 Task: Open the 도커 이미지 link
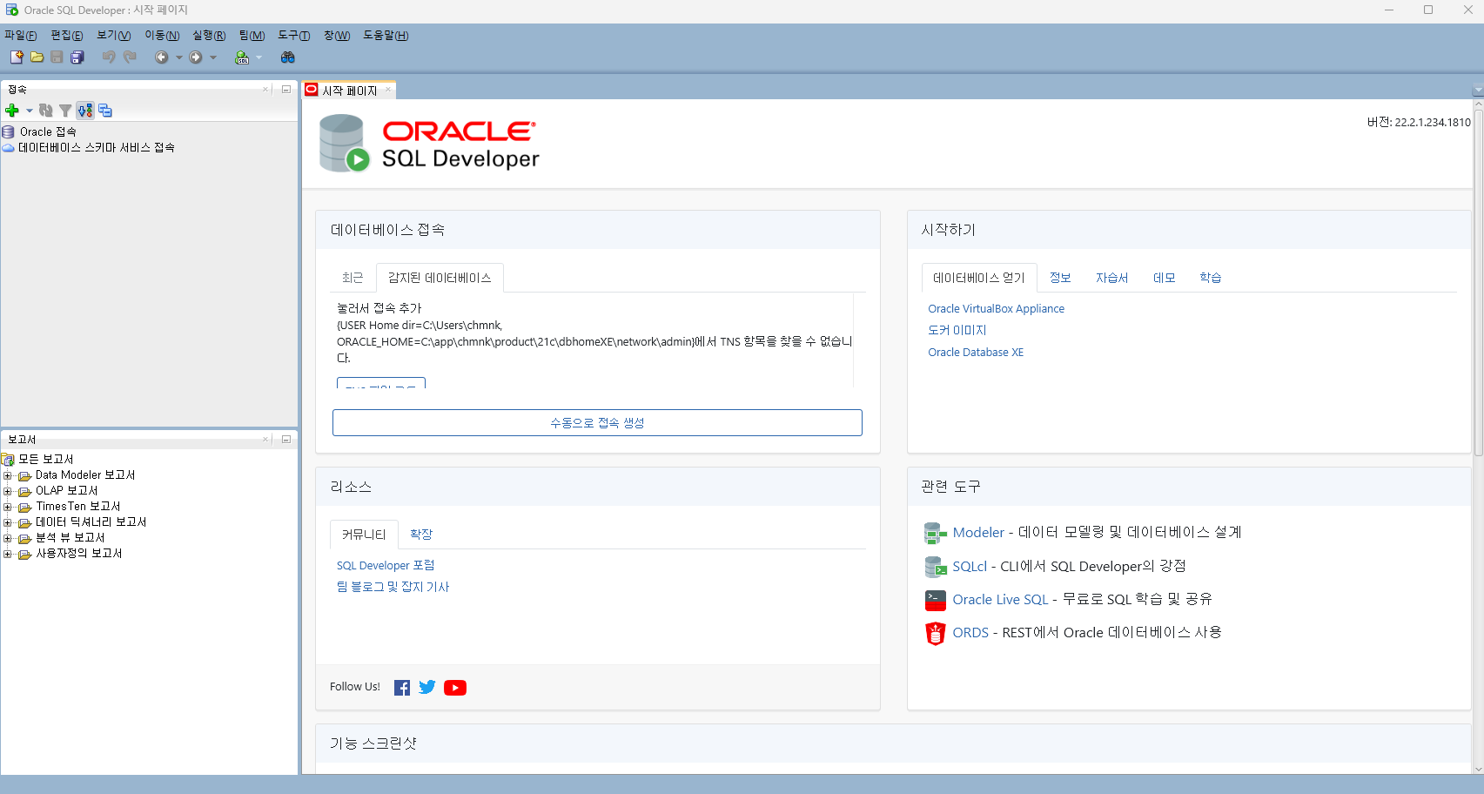(x=957, y=331)
